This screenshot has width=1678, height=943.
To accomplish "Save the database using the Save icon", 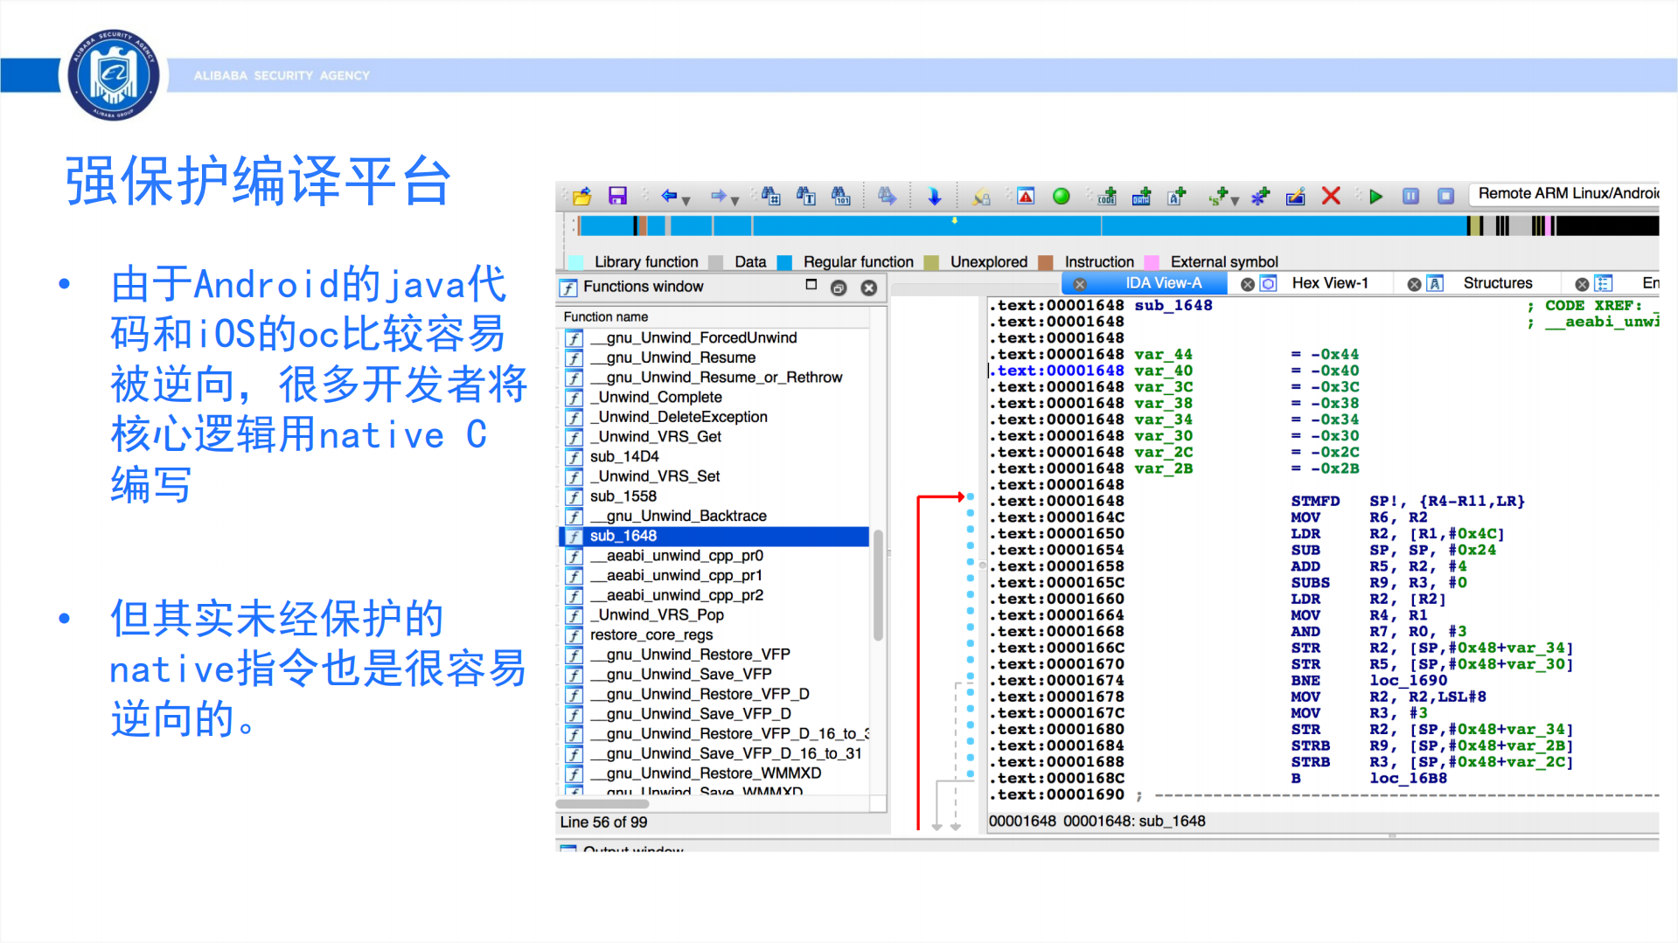I will pos(617,196).
